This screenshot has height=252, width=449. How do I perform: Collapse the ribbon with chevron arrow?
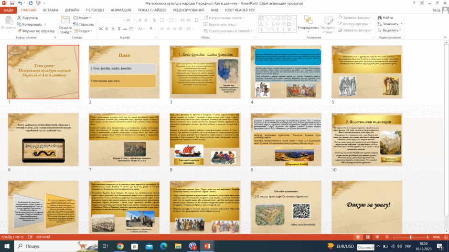[x=445, y=38]
